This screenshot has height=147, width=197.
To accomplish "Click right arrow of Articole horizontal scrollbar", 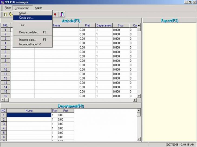I will tap(135, 100).
